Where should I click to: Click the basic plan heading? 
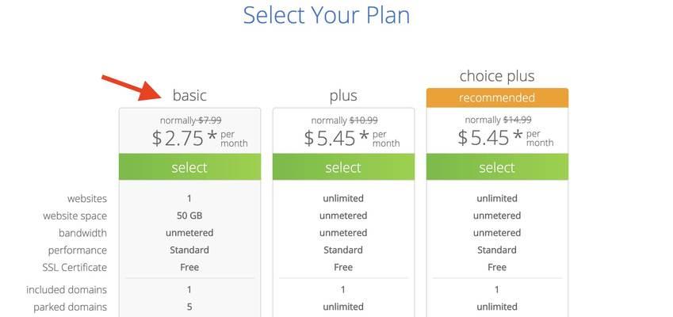point(189,95)
